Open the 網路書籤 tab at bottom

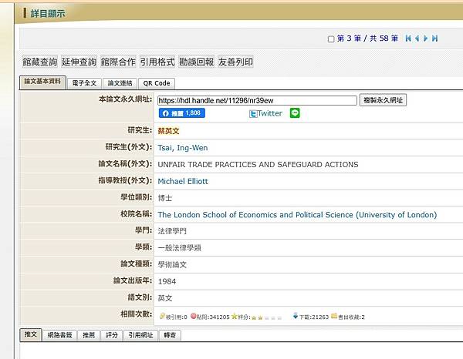pos(59,335)
